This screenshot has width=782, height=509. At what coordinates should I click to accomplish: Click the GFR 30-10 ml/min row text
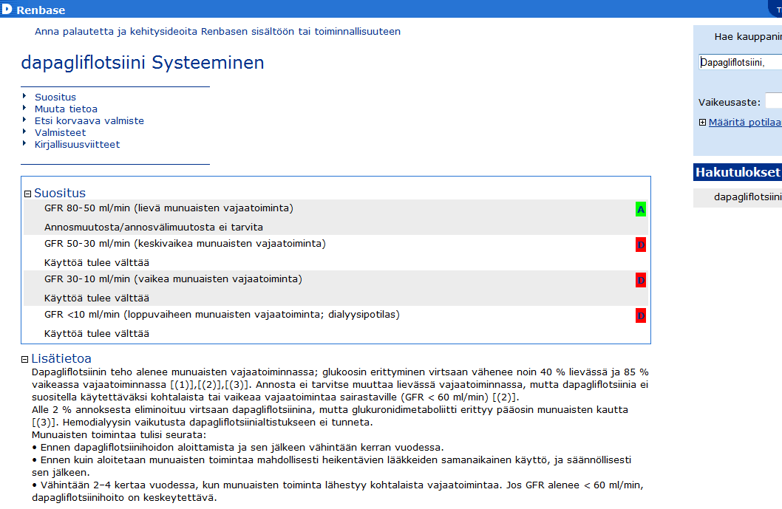point(173,279)
